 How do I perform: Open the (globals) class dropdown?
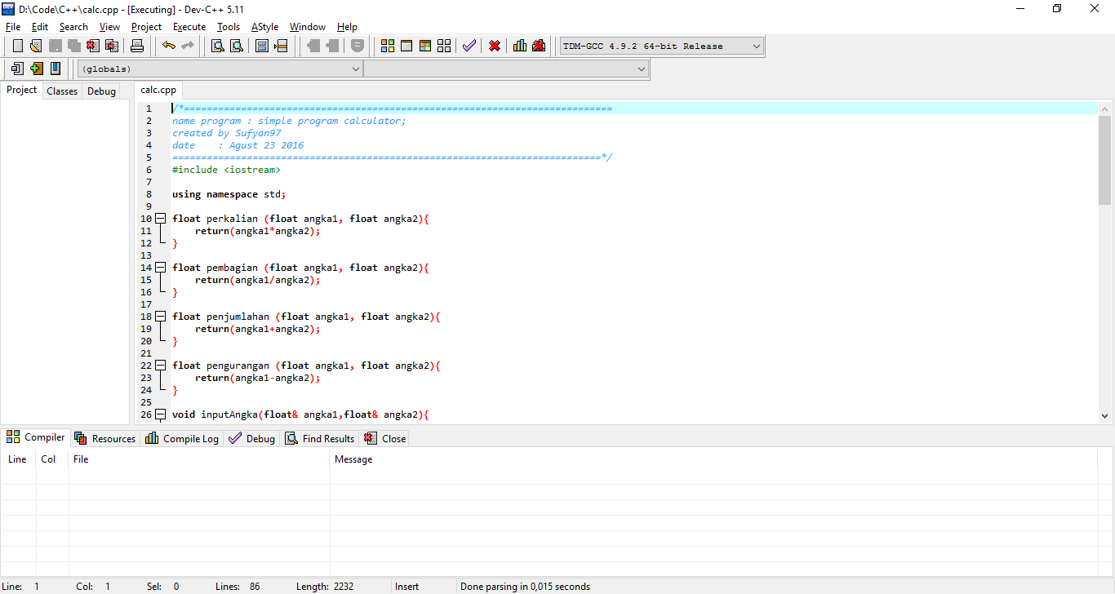click(220, 69)
